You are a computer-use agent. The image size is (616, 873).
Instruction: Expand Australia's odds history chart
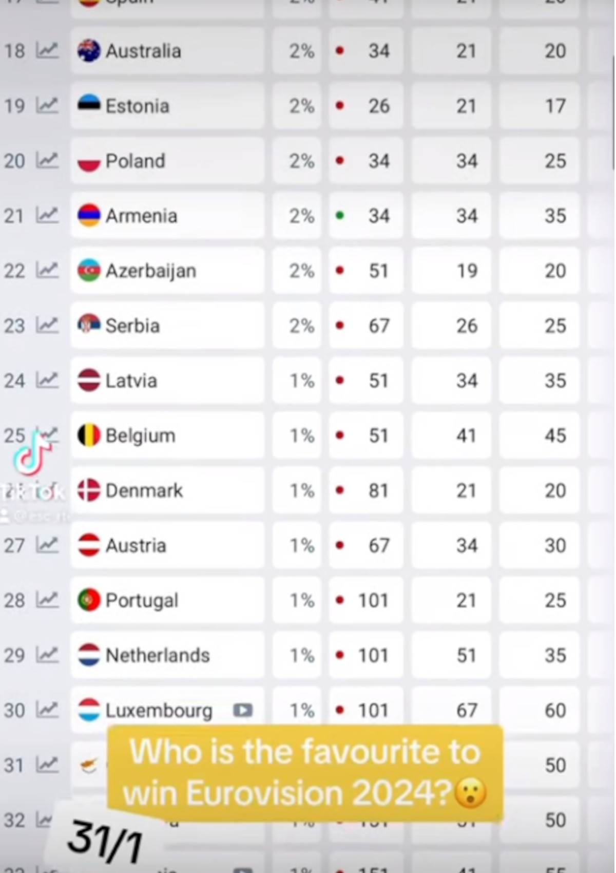coord(47,51)
